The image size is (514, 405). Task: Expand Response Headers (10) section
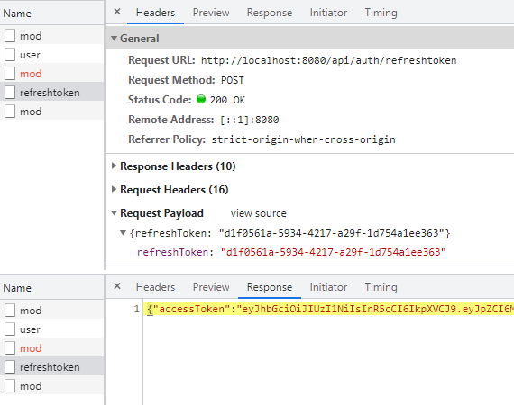(x=114, y=166)
